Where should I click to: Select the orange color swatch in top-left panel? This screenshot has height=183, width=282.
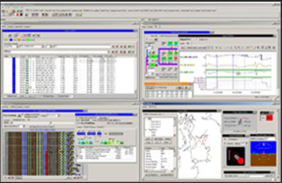(19, 40)
